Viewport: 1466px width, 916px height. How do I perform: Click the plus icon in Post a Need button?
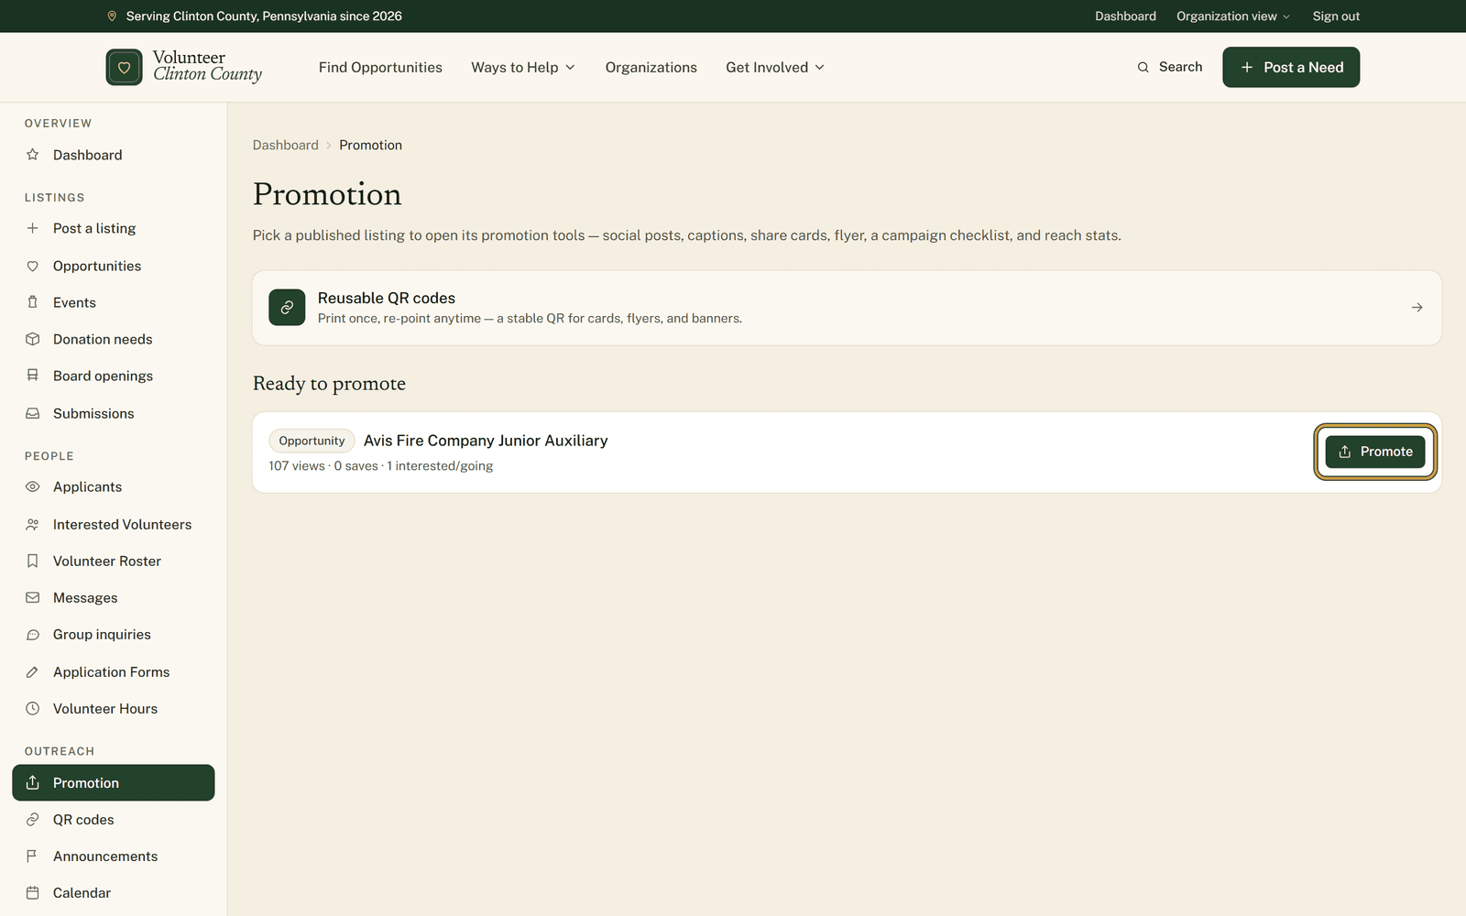tap(1246, 67)
